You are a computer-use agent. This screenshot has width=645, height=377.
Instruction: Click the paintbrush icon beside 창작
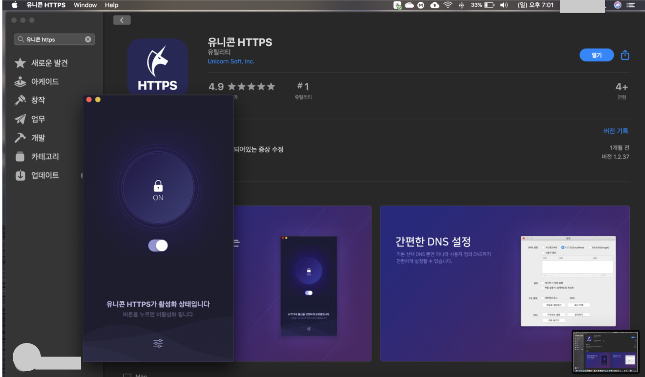point(20,100)
